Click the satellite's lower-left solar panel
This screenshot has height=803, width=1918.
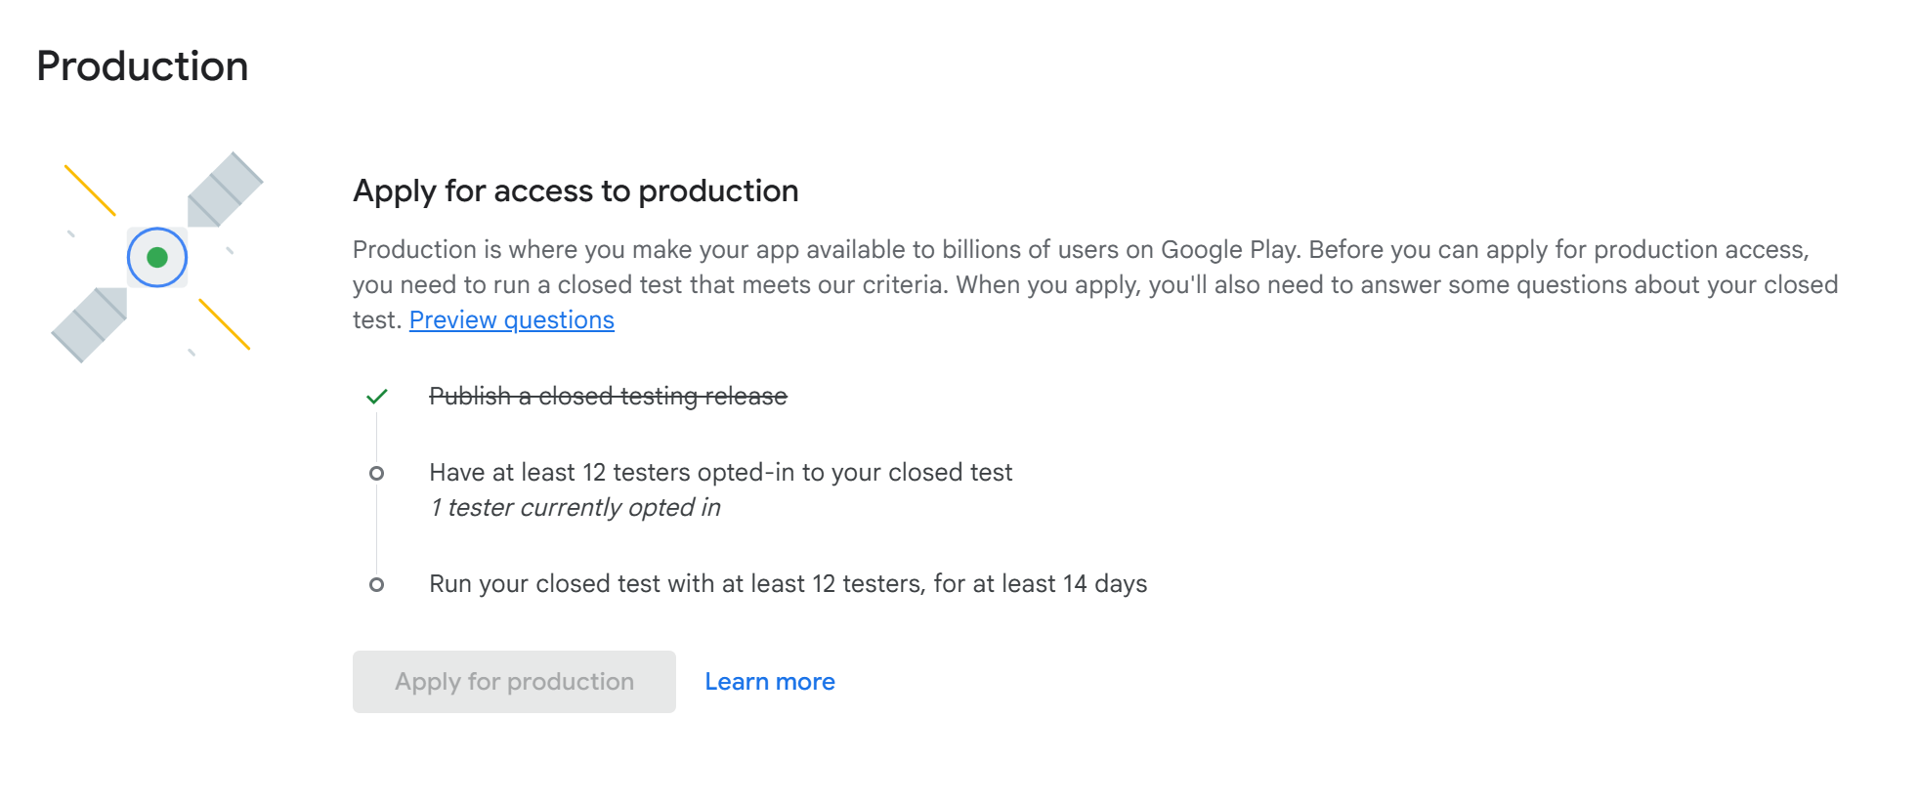90,324
